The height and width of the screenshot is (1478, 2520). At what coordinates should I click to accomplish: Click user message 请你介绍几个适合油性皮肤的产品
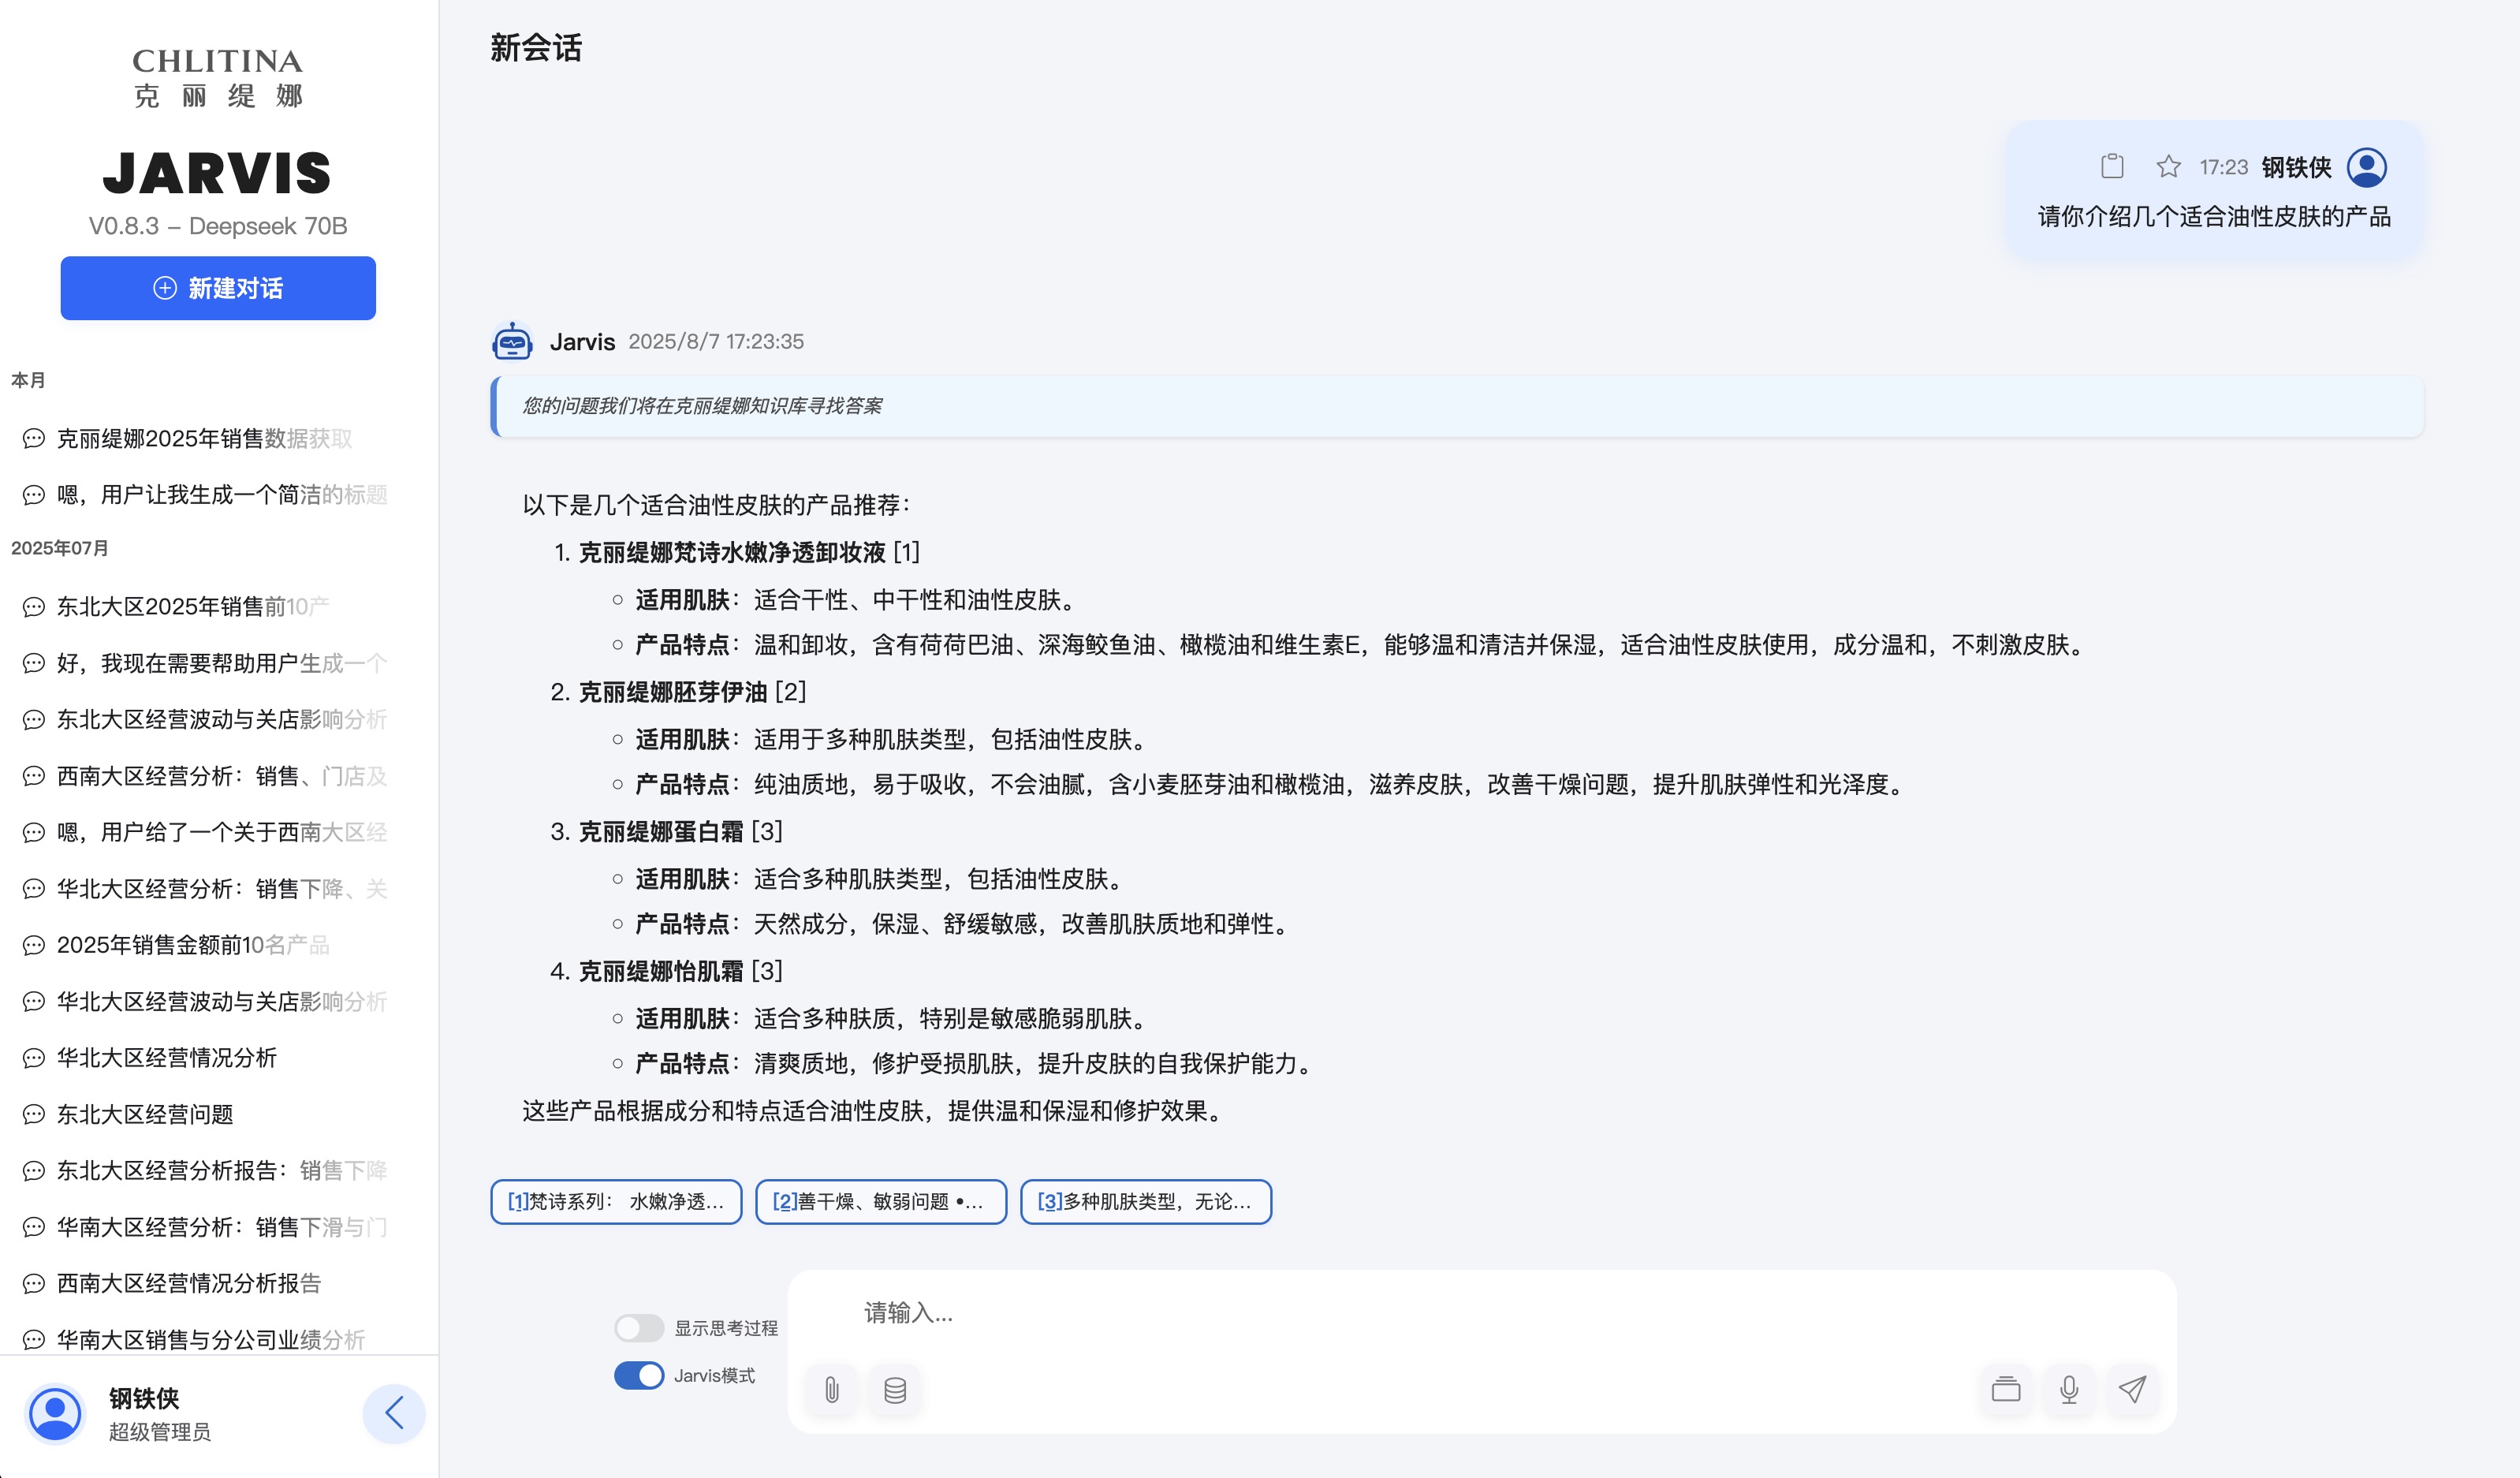(2214, 216)
